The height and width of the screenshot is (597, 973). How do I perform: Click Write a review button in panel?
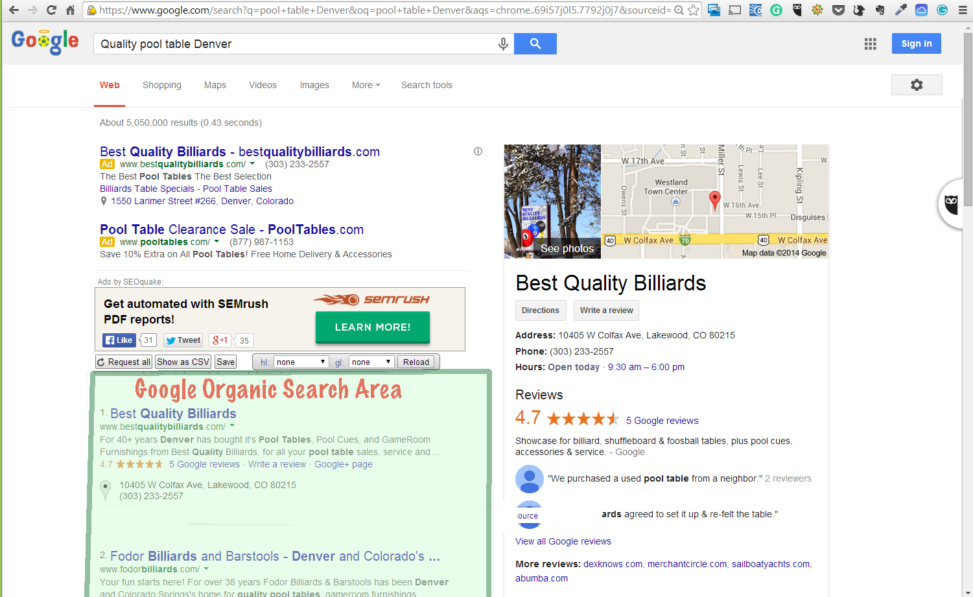pos(607,310)
